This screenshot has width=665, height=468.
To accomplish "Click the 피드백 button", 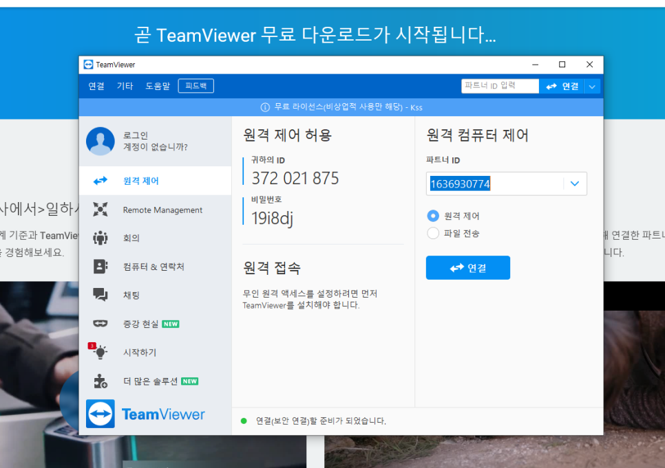I will click(196, 86).
